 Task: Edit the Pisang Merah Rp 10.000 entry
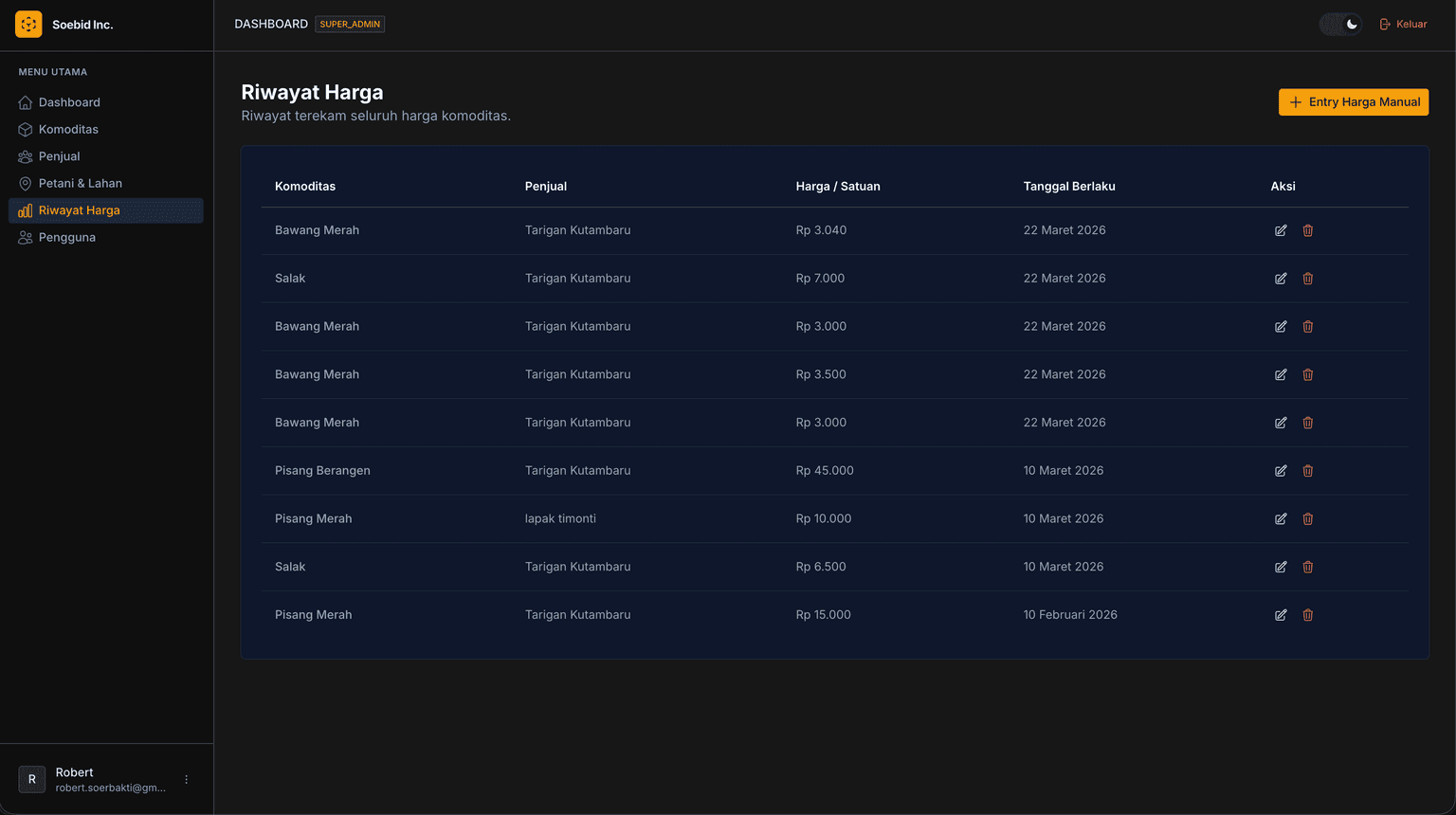(1281, 519)
